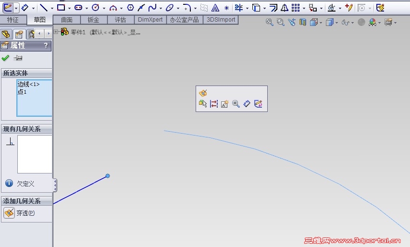The width and height of the screenshot is (410, 247).
Task: Click the Sketch tool icon
Action: tap(8, 8)
